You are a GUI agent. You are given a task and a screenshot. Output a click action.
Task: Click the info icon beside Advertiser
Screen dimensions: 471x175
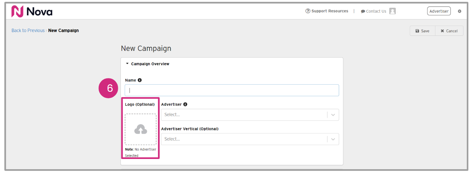pyautogui.click(x=185, y=104)
